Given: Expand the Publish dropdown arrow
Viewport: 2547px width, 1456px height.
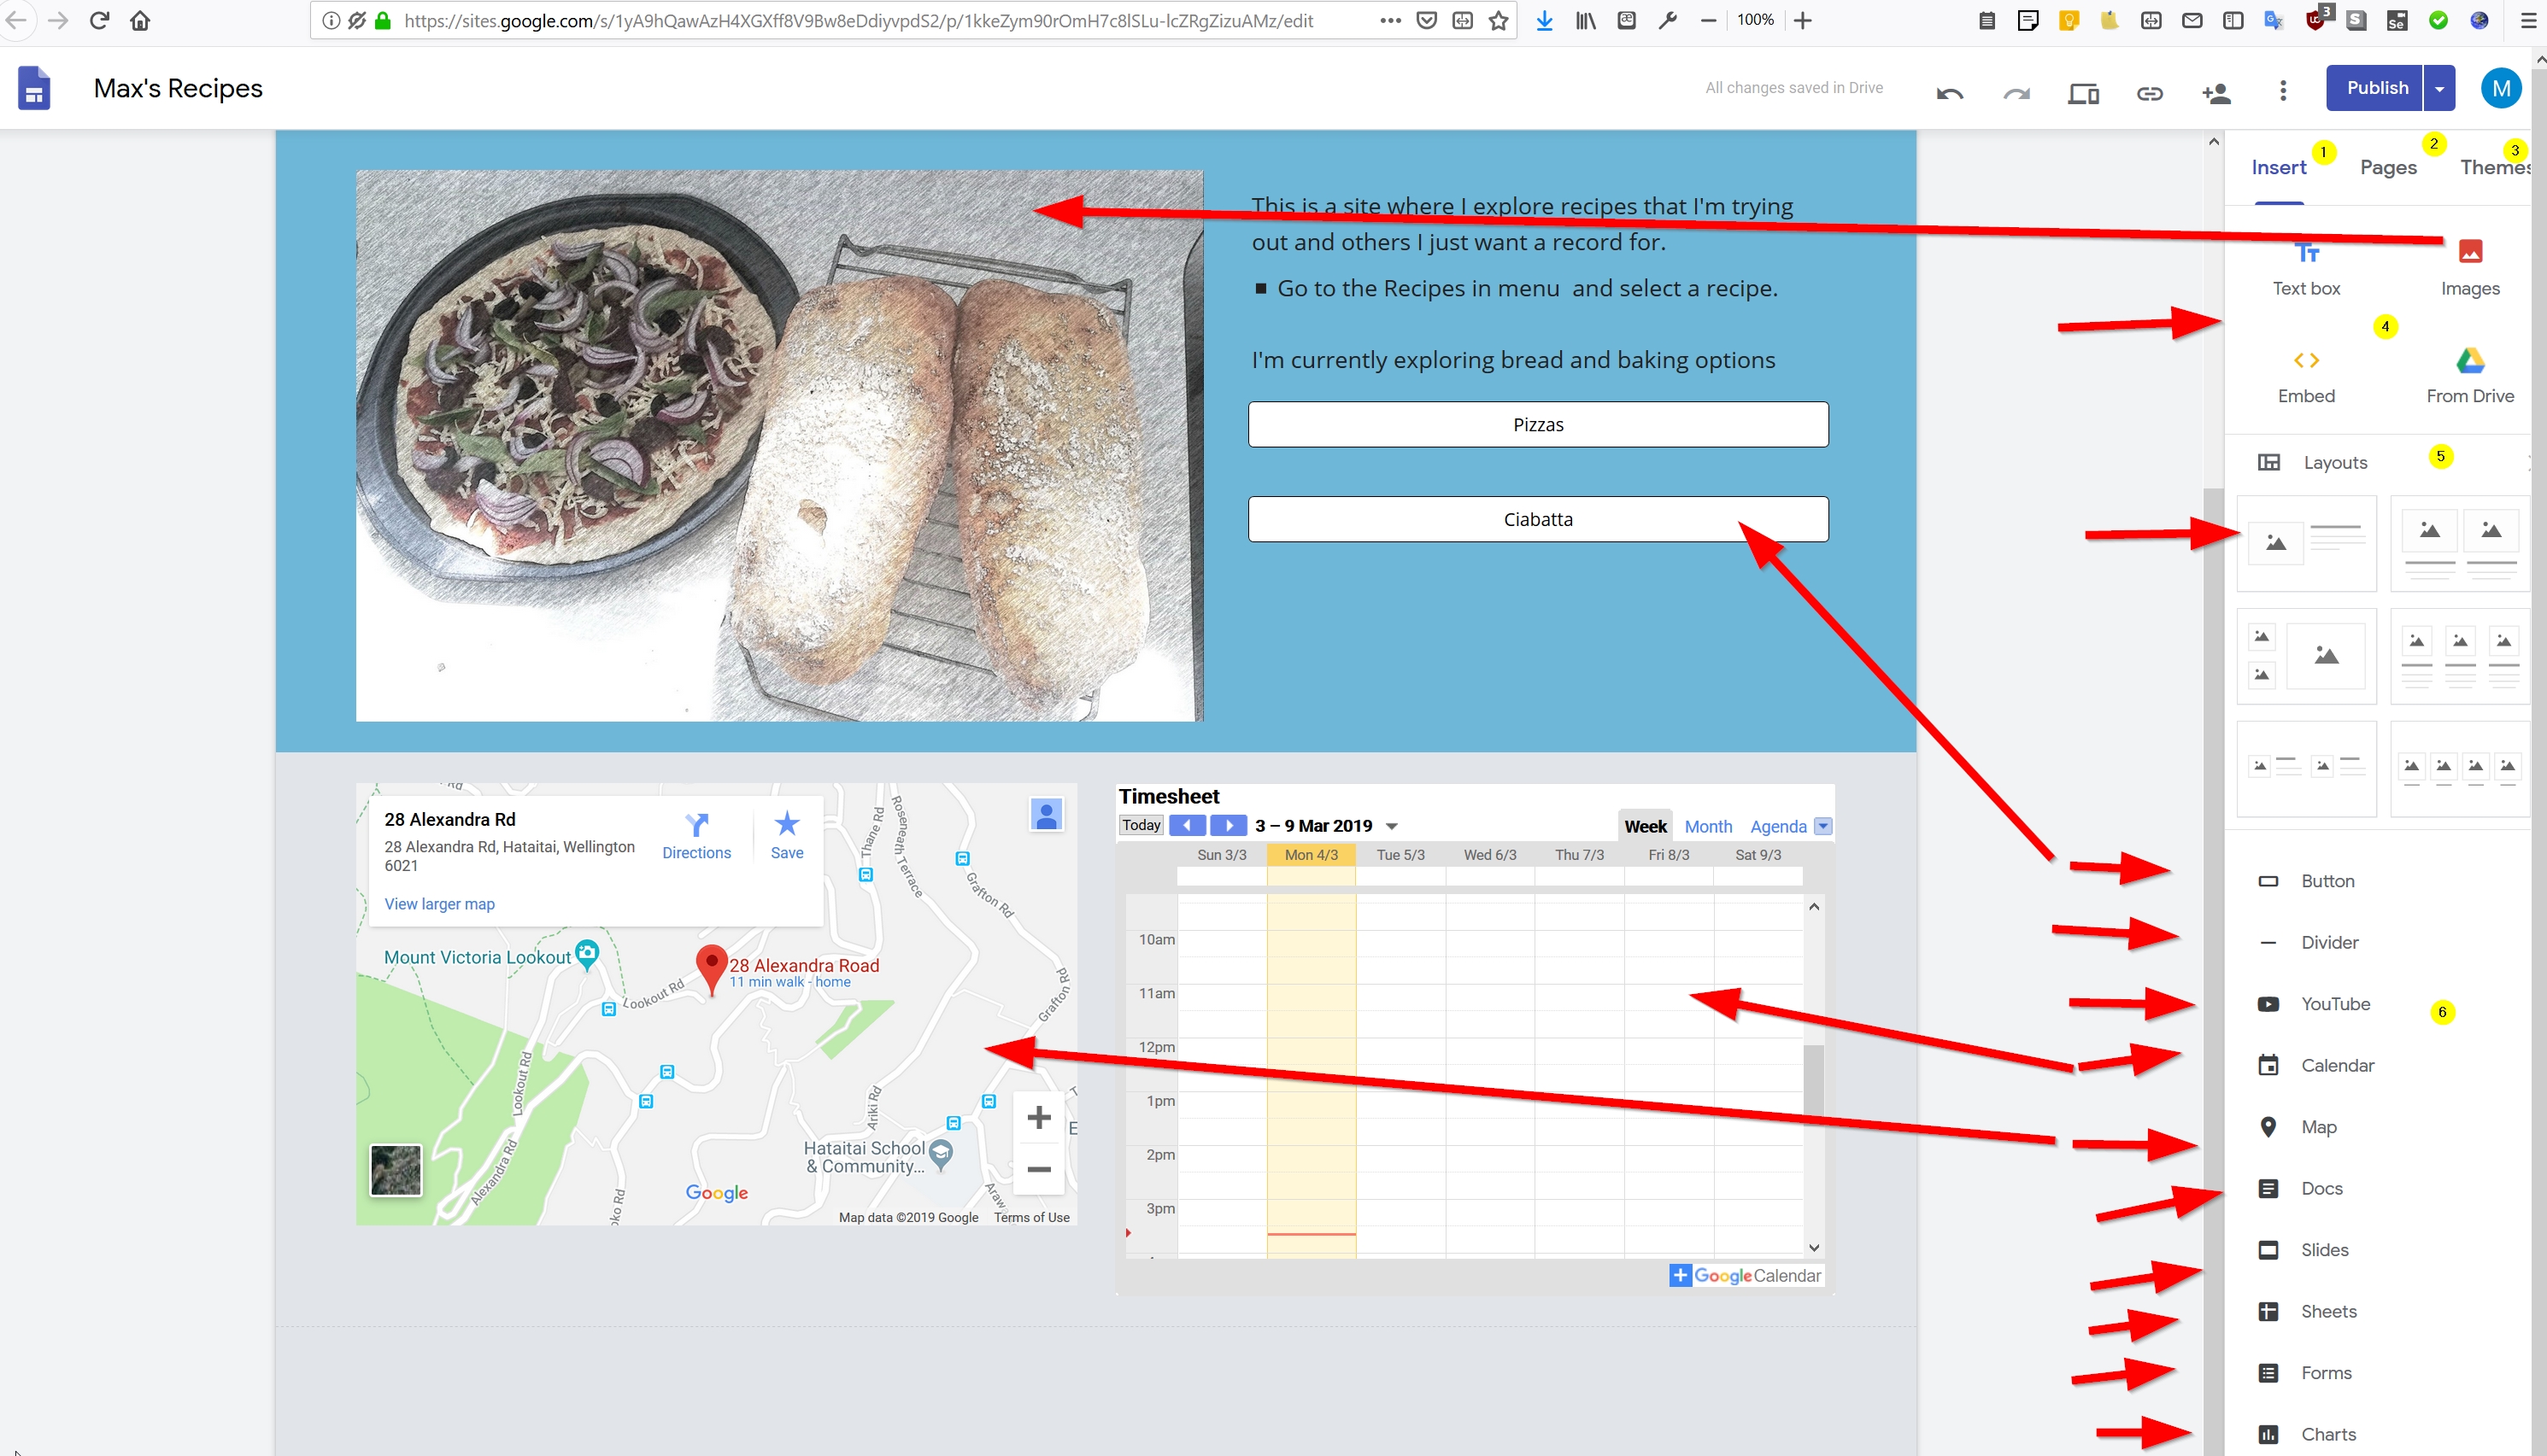Looking at the screenshot, I should (2440, 88).
